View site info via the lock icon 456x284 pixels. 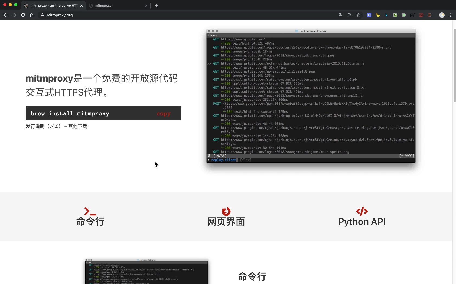click(43, 15)
